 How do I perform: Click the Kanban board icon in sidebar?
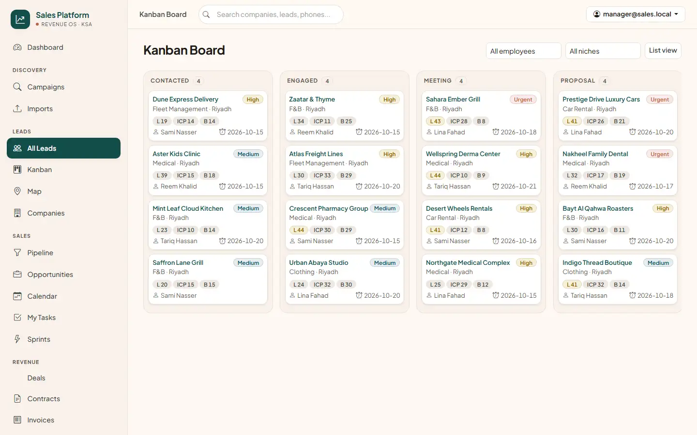point(17,170)
